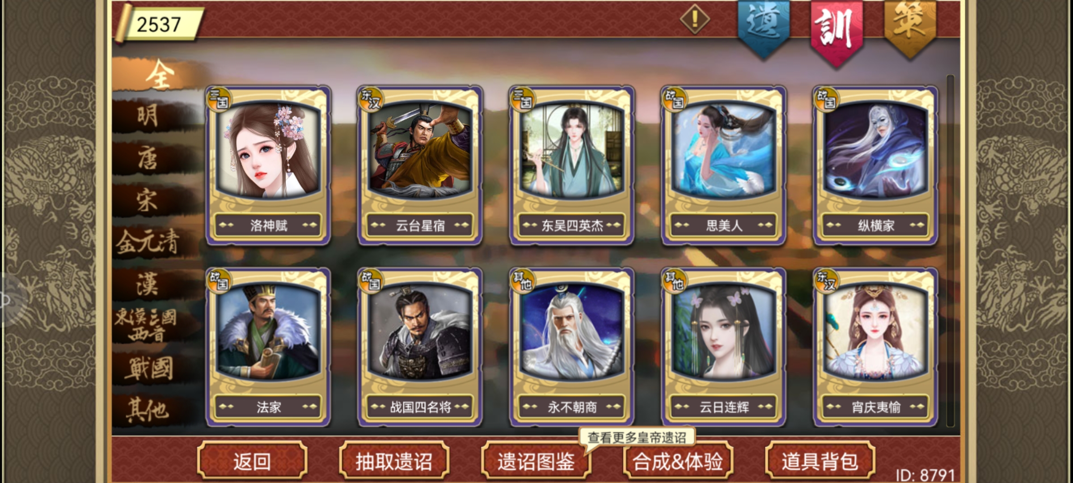1073x483 pixels.
Task: Open the 东吴四英杰 card
Action: (x=572, y=165)
